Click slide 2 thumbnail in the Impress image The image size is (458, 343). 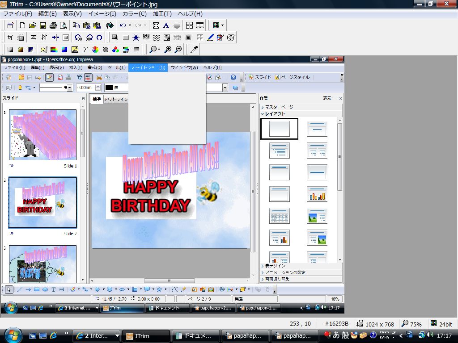point(42,202)
